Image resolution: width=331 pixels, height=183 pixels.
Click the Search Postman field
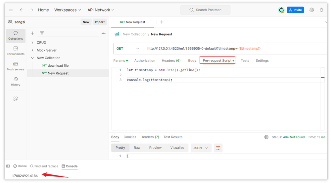206,10
